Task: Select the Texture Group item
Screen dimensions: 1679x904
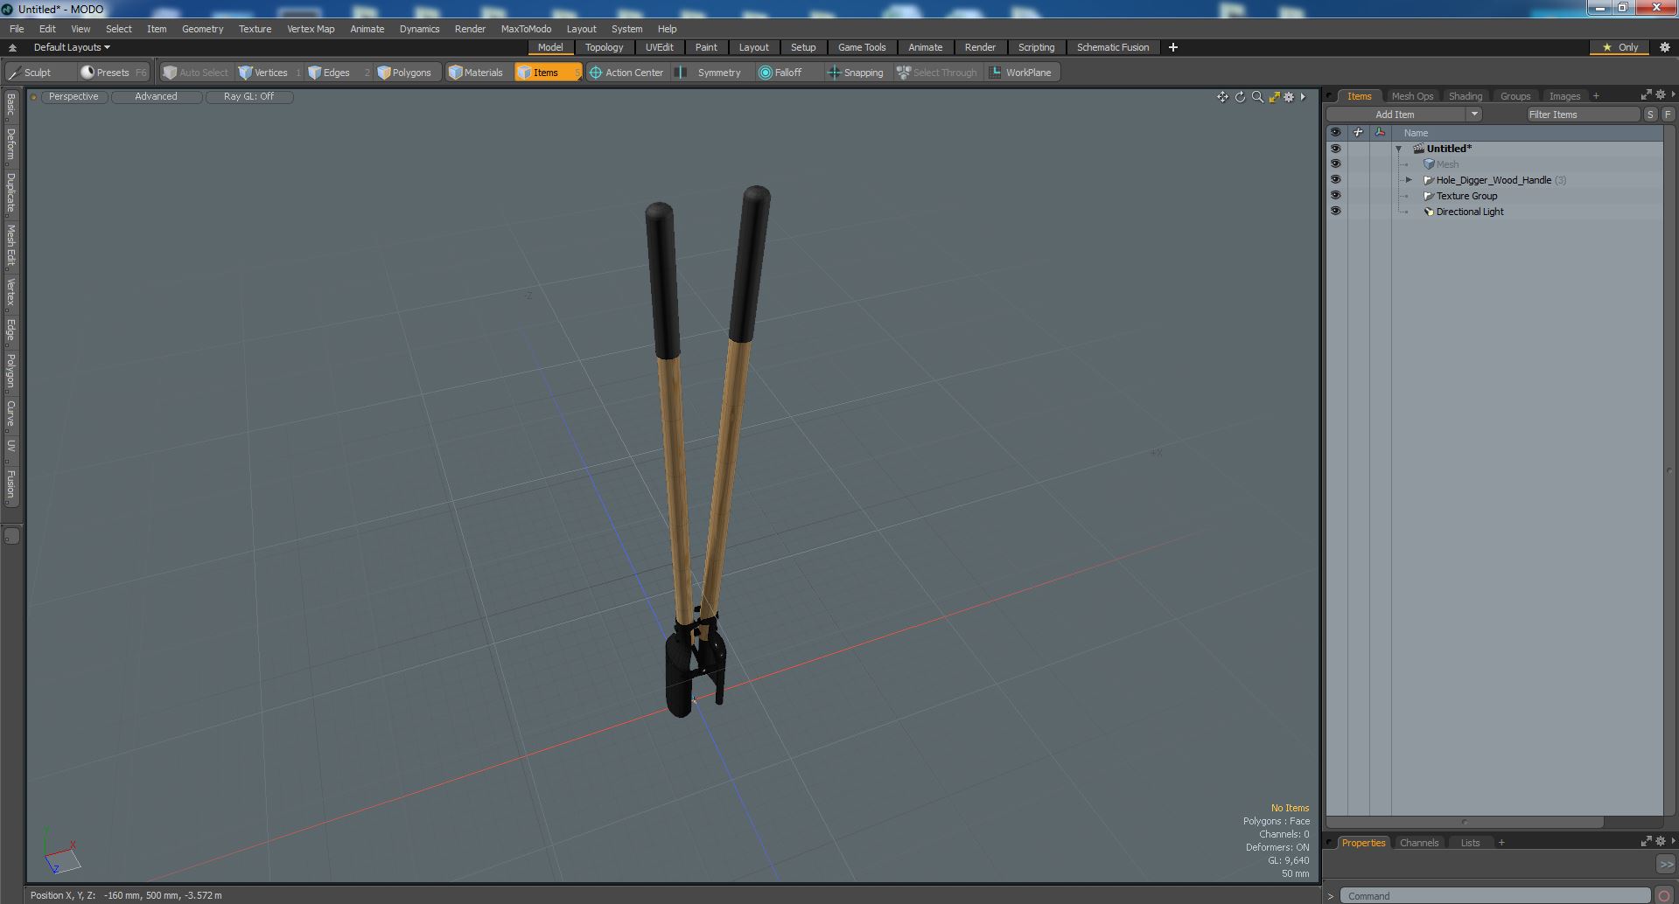Action: pyautogui.click(x=1466, y=196)
